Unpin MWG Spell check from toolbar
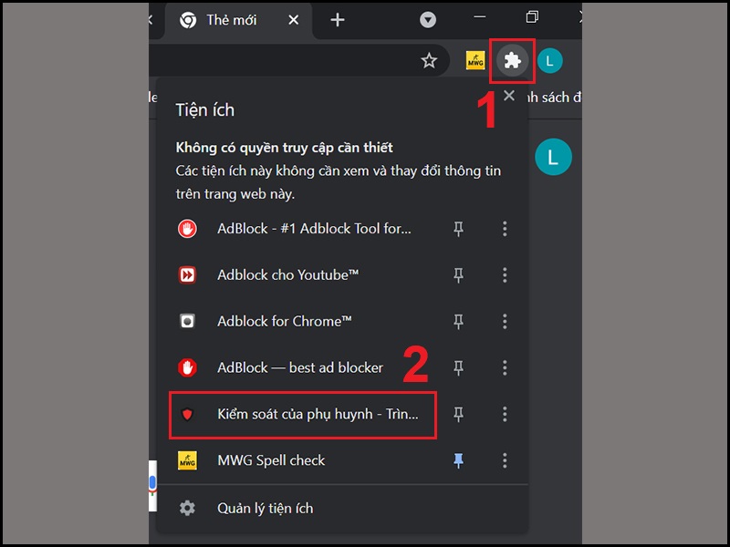Screen dimensions: 730x547 pos(459,460)
